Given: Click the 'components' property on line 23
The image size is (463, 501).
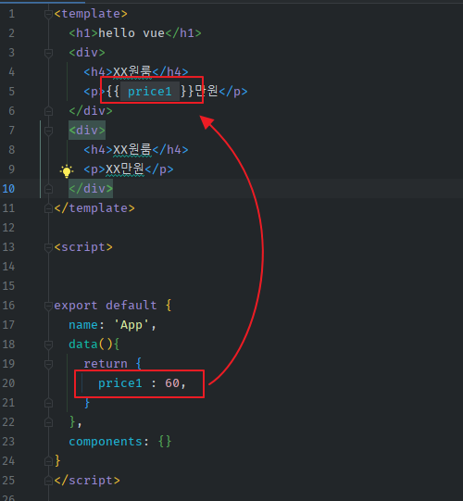Looking at the screenshot, I should 106,442.
